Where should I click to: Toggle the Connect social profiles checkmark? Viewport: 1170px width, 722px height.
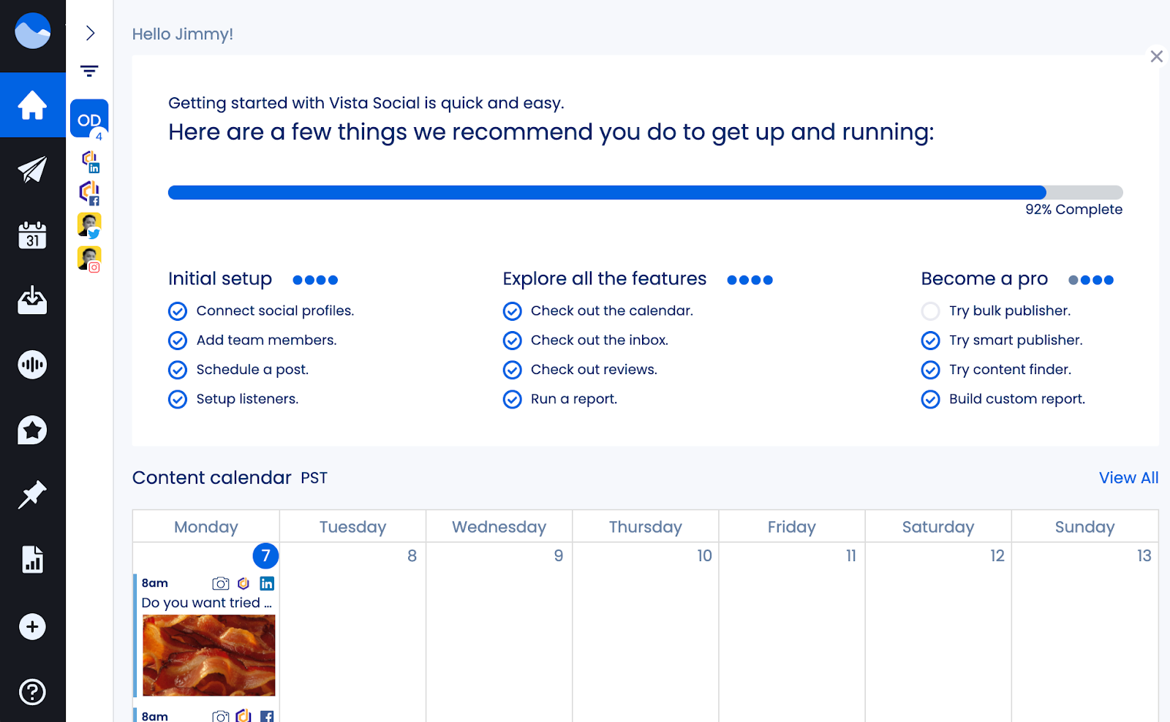178,311
